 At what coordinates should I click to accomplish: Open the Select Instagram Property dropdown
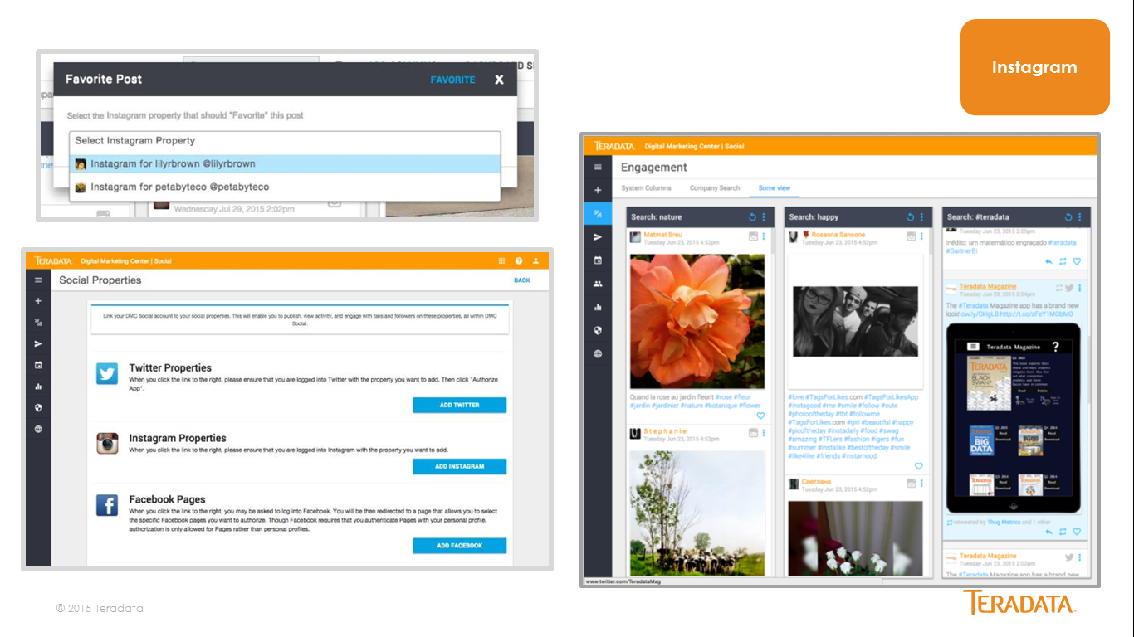(285, 141)
